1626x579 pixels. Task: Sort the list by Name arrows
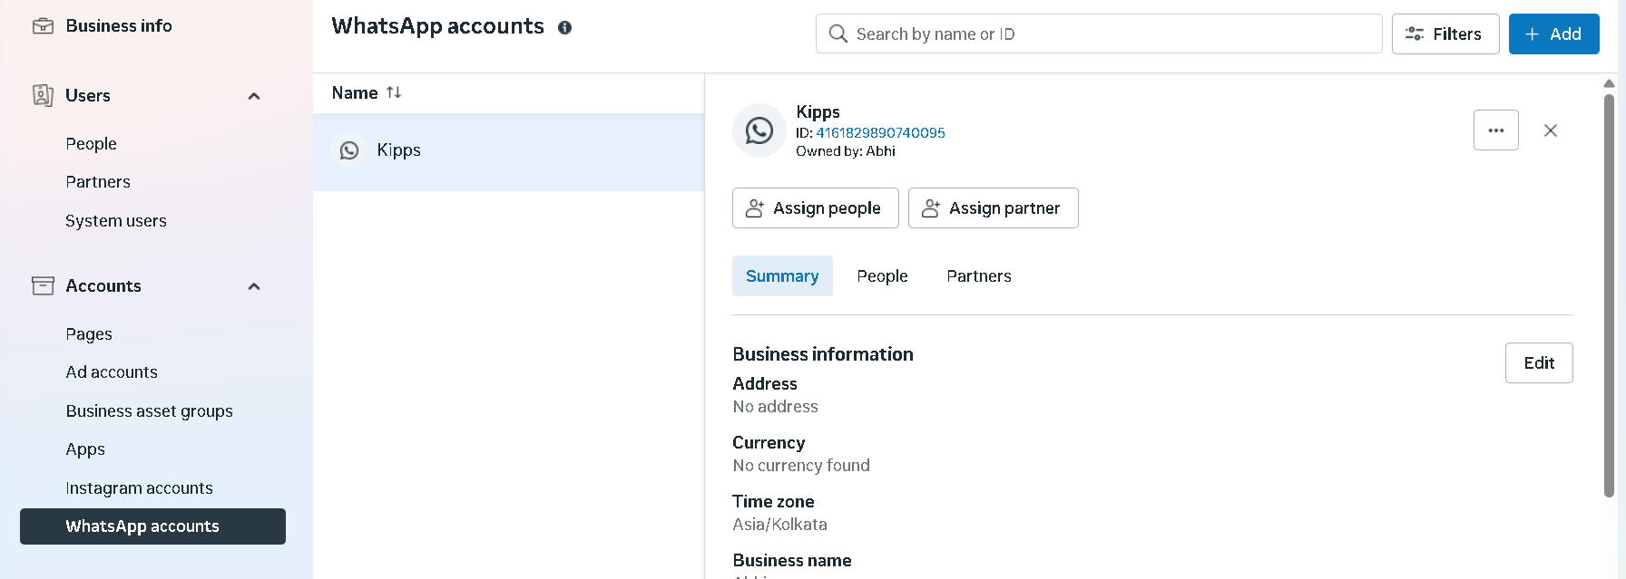(394, 92)
